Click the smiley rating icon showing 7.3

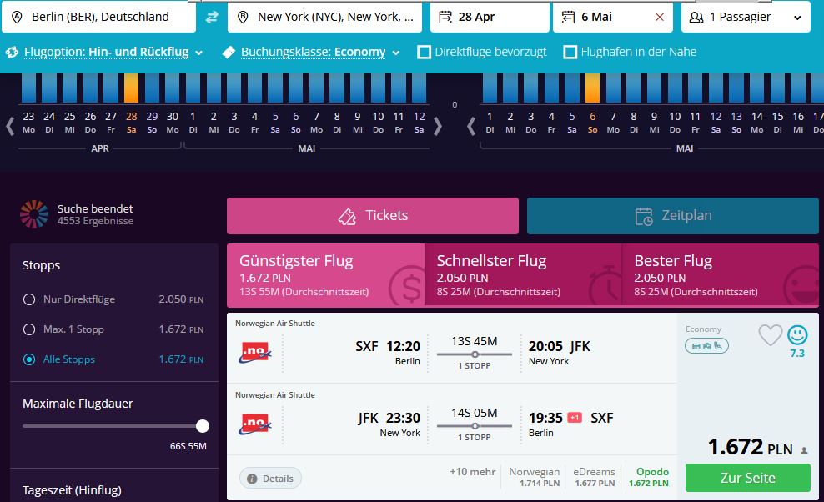(x=797, y=335)
